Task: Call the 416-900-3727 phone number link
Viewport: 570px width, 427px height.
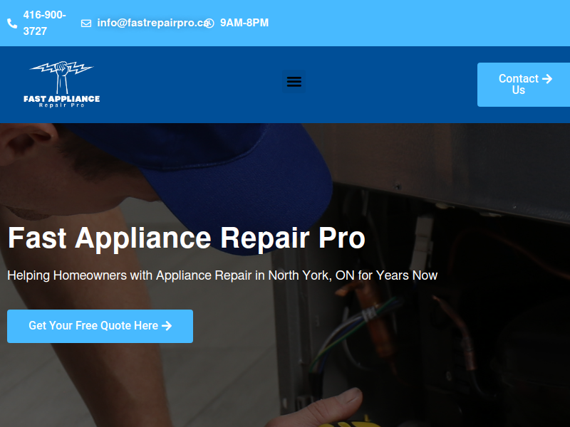Action: [44, 23]
